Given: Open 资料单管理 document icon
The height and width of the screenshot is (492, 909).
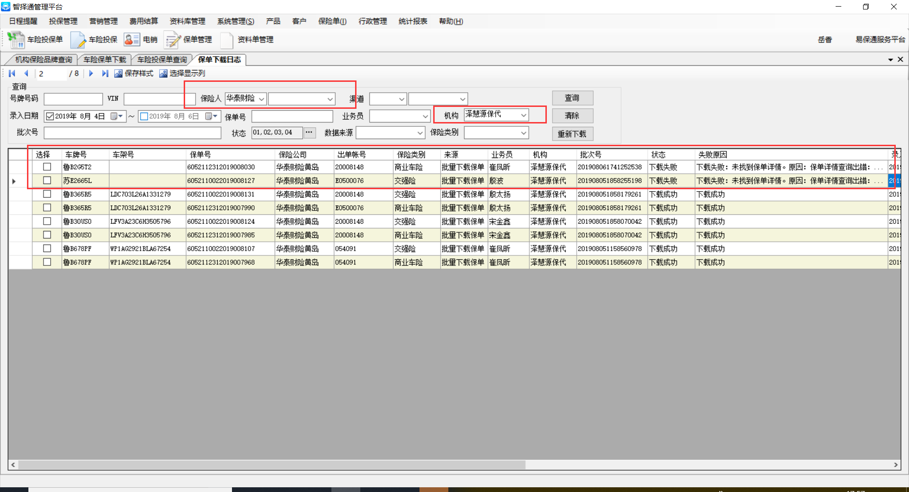Looking at the screenshot, I should 227,40.
